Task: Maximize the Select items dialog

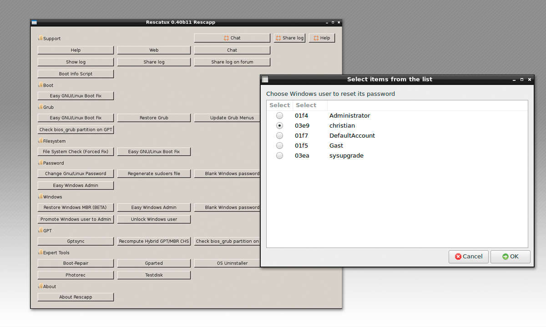Action: click(522, 79)
